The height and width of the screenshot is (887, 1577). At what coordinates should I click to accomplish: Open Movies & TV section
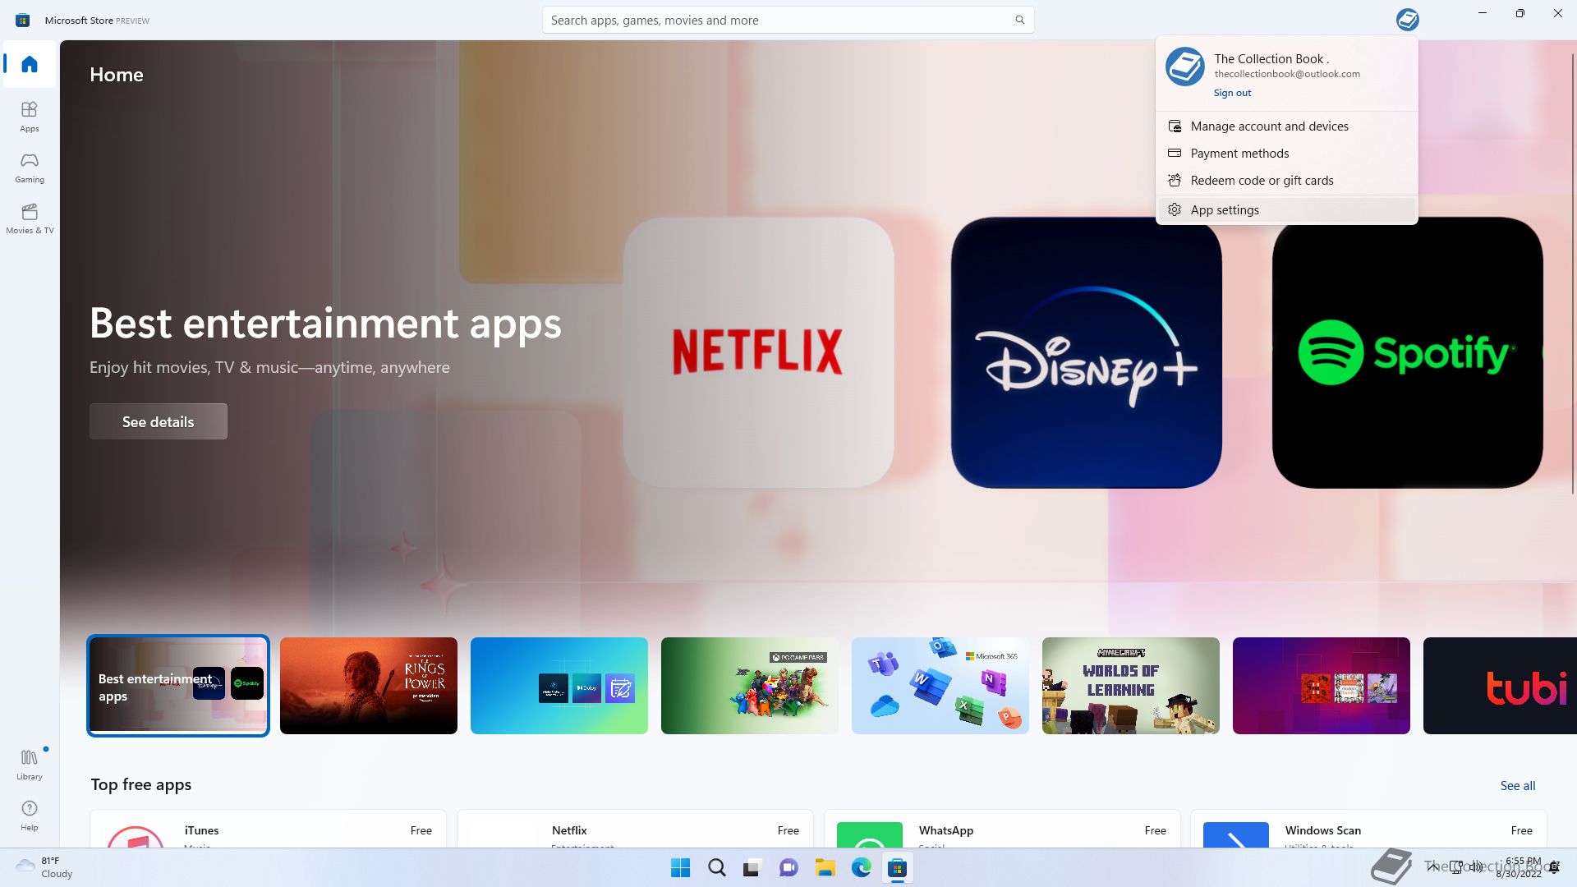[30, 218]
